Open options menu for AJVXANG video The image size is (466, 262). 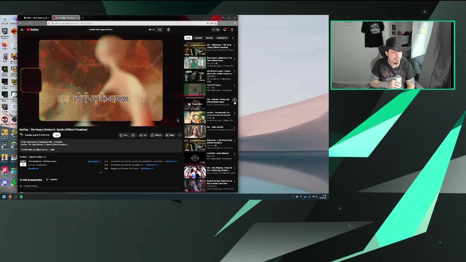coord(234,154)
